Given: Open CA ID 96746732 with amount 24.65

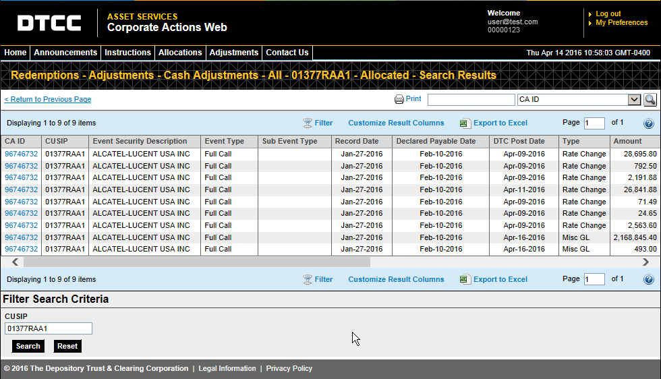Looking at the screenshot, I should click(21, 213).
